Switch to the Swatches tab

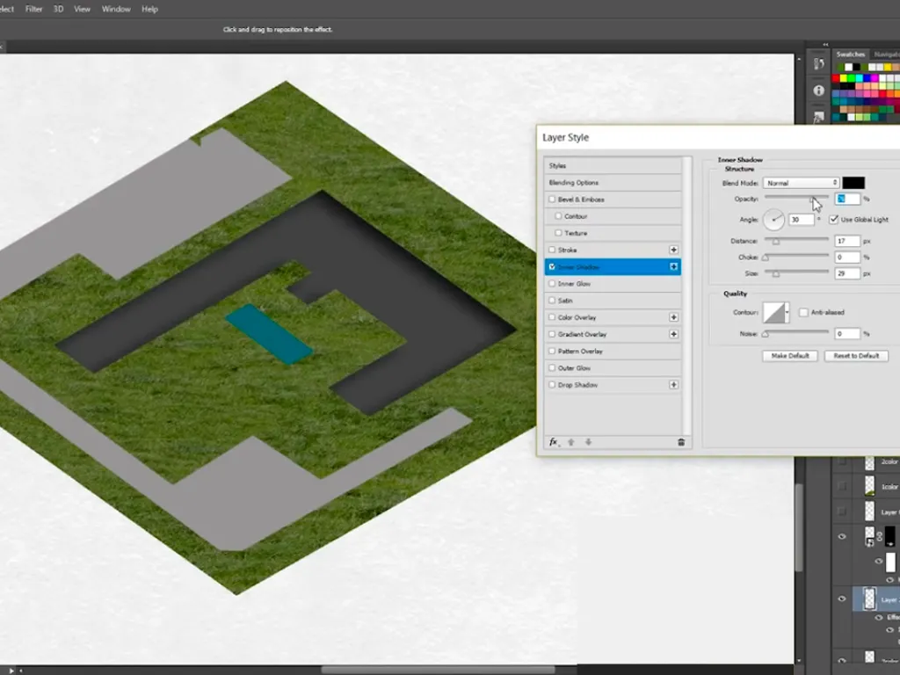[850, 54]
